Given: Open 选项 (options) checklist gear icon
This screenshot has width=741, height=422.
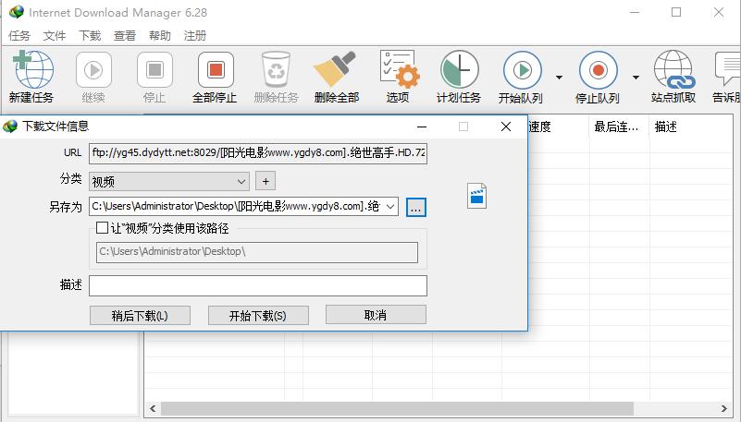Looking at the screenshot, I should [400, 69].
